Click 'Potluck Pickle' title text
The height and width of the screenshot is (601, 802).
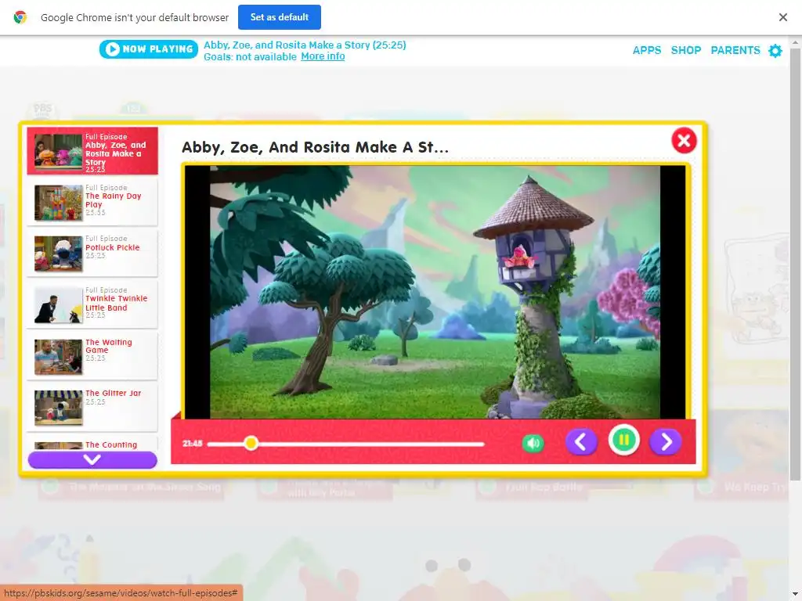point(113,247)
